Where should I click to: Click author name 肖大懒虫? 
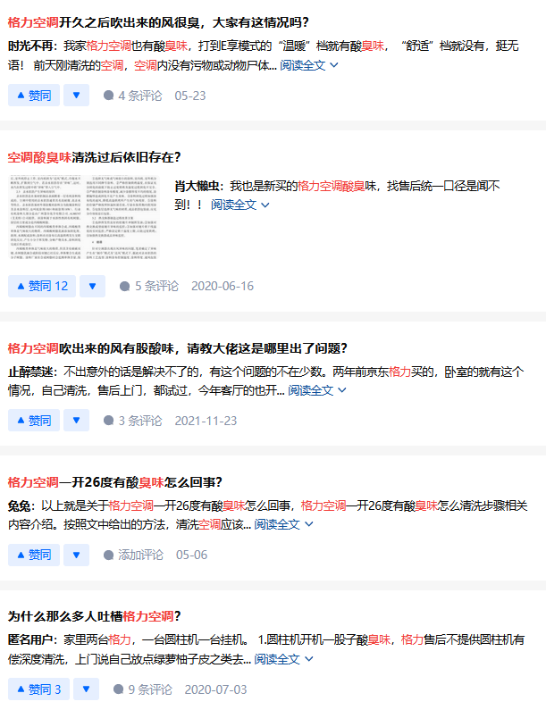197,186
